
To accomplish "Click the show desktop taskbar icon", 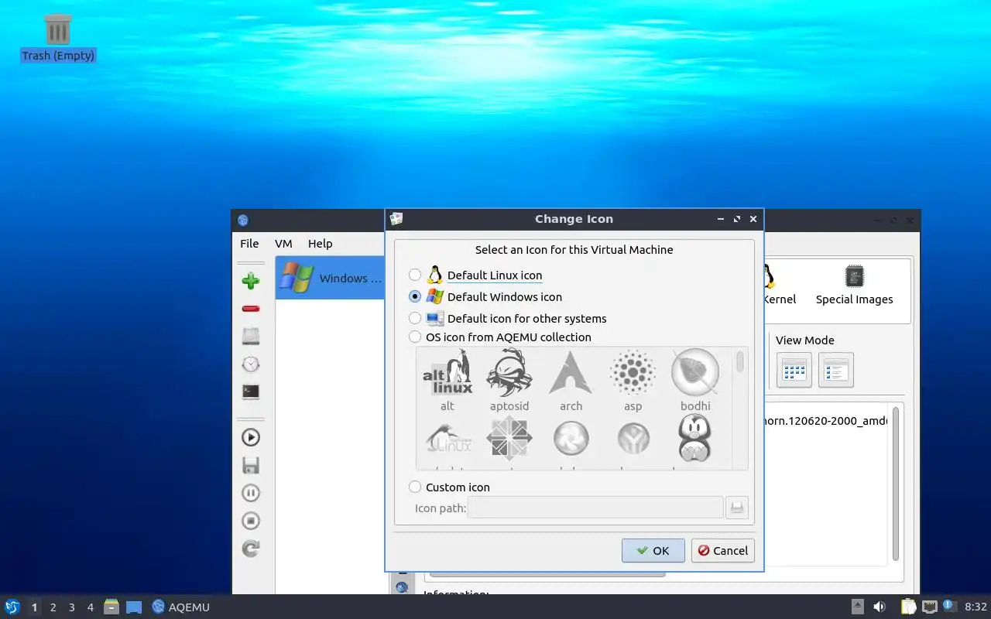I will pos(134,607).
